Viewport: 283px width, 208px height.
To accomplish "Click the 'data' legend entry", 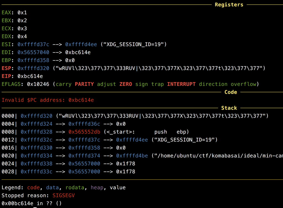I will click(52, 188).
